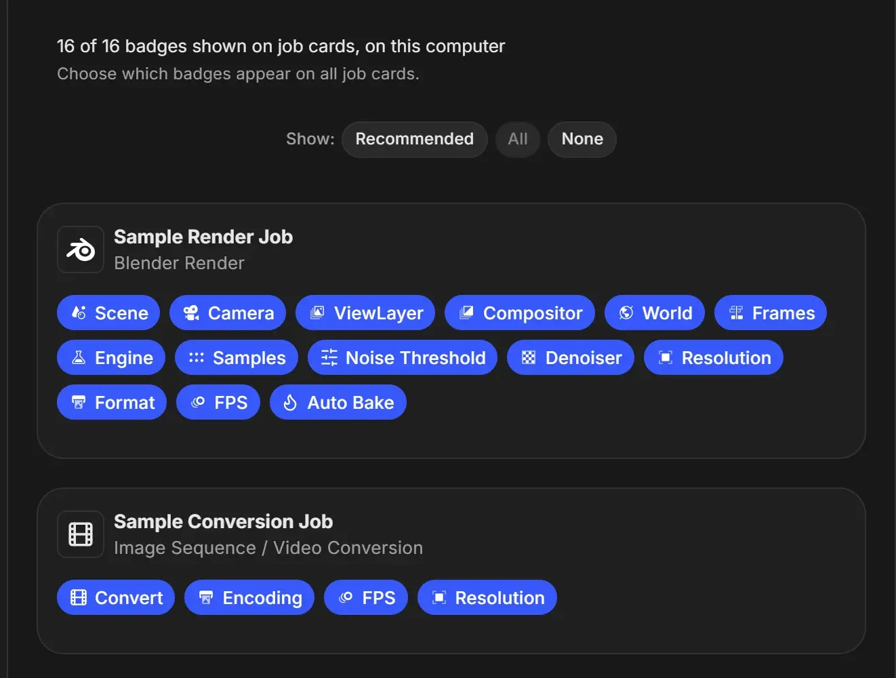Click the layers icon on the ViewLayer badge

point(317,313)
